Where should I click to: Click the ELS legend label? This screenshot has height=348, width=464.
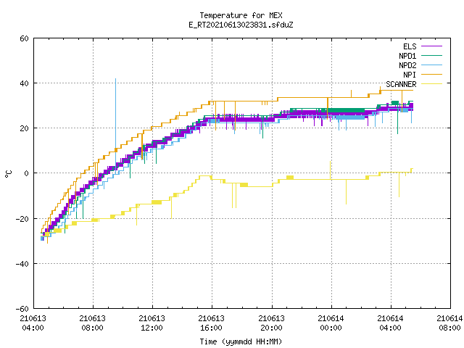click(410, 46)
